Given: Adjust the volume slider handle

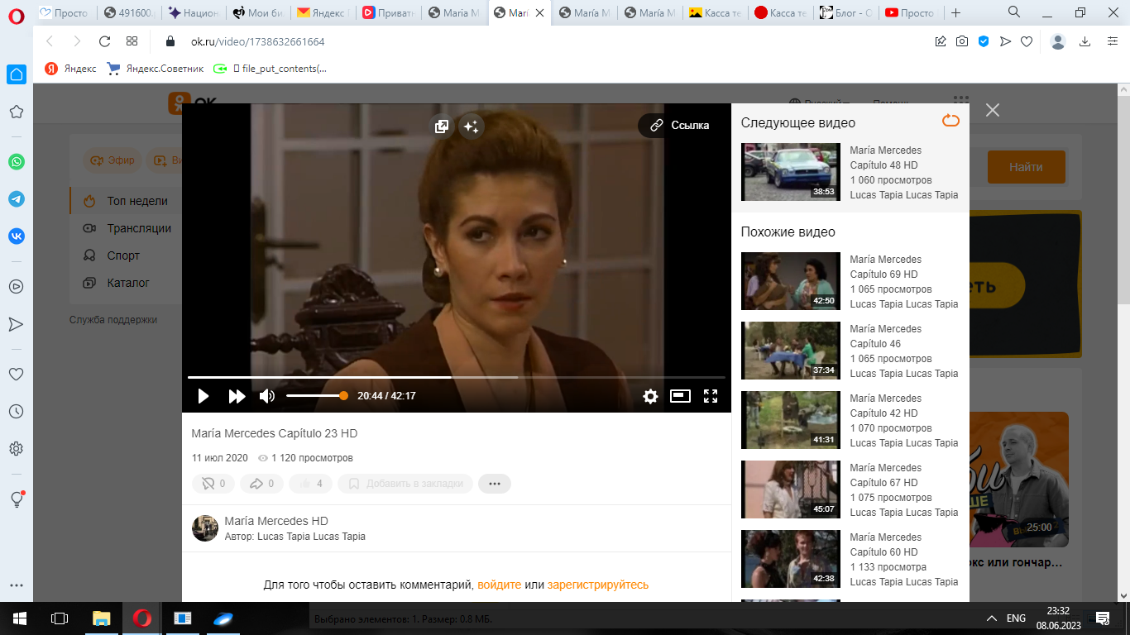Looking at the screenshot, I should coord(343,396).
